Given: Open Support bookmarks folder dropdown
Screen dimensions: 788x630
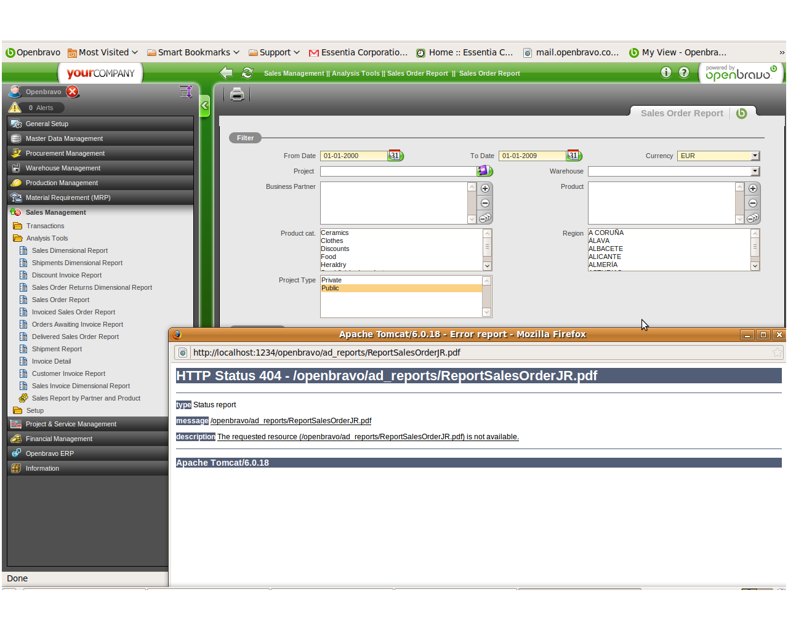Looking at the screenshot, I should click(274, 52).
